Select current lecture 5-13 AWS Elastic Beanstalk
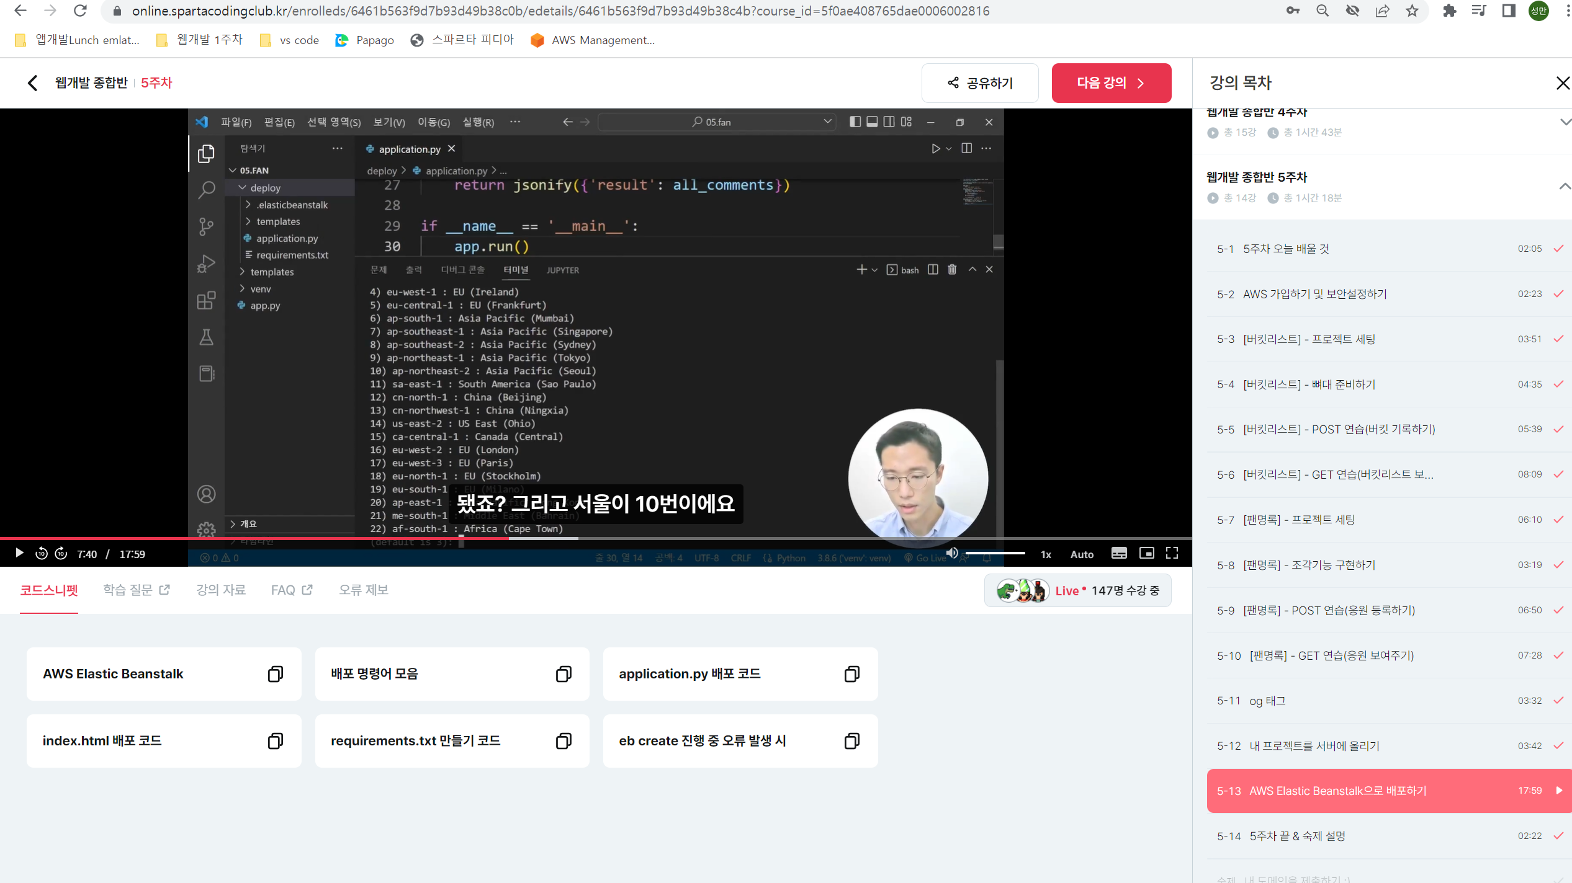The height and width of the screenshot is (883, 1572). (x=1389, y=791)
